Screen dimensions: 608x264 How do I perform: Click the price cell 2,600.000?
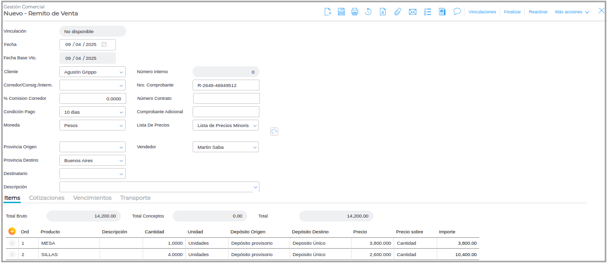372,255
